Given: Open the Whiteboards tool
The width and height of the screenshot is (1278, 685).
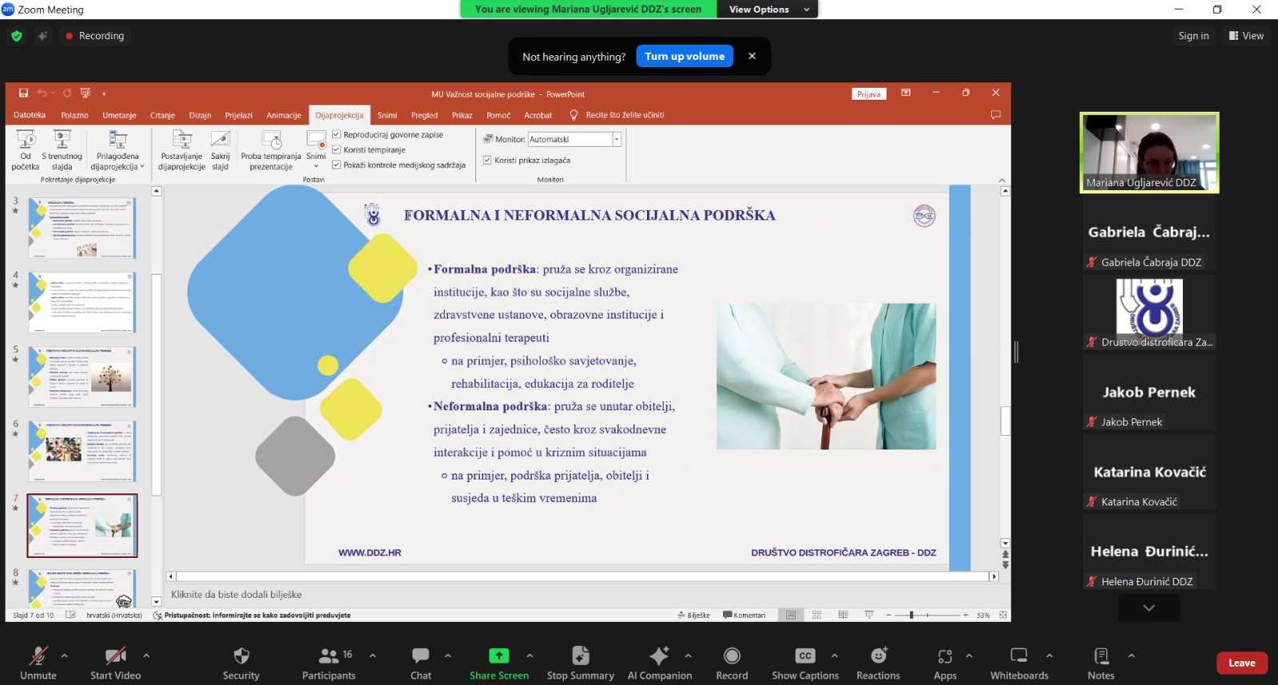Looking at the screenshot, I should click(1018, 656).
